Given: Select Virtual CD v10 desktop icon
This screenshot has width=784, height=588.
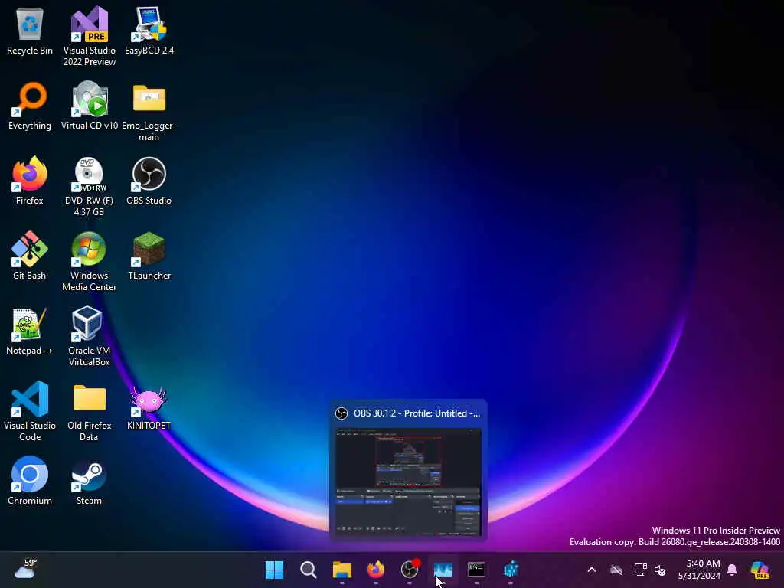Looking at the screenshot, I should [x=89, y=106].
